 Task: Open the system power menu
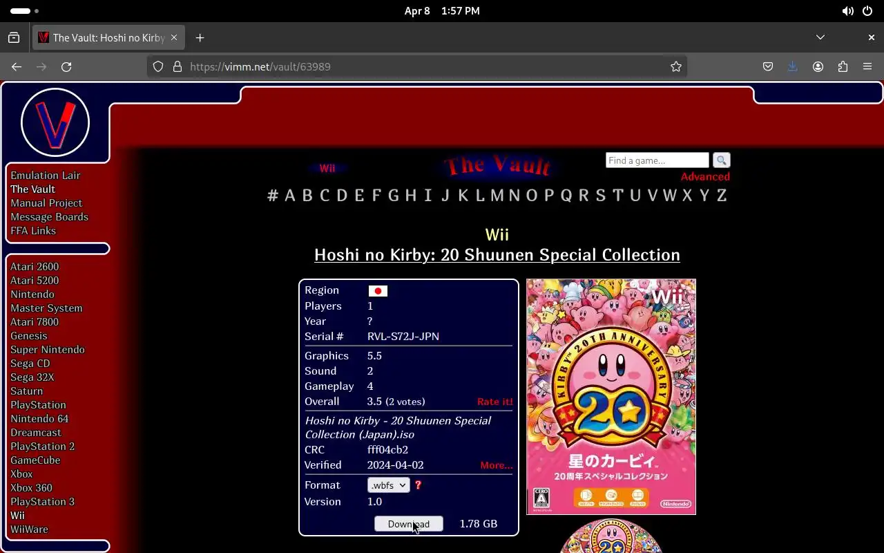867,11
